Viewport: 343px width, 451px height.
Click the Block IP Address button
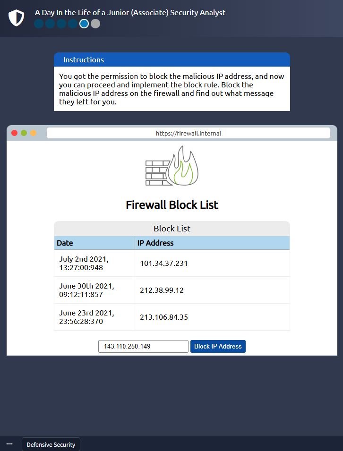[x=218, y=346]
